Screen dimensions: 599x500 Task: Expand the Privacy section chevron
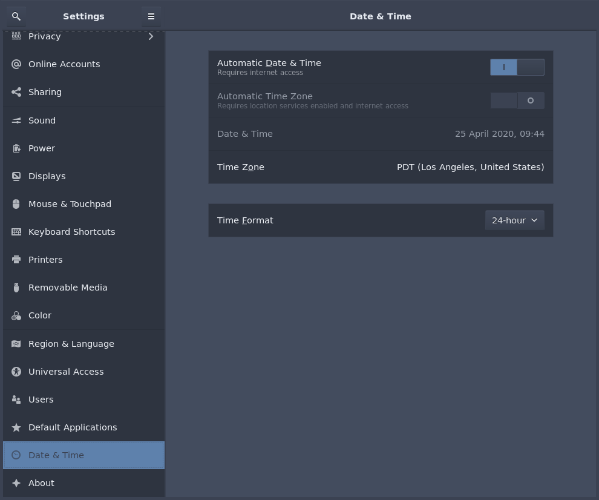tap(151, 36)
